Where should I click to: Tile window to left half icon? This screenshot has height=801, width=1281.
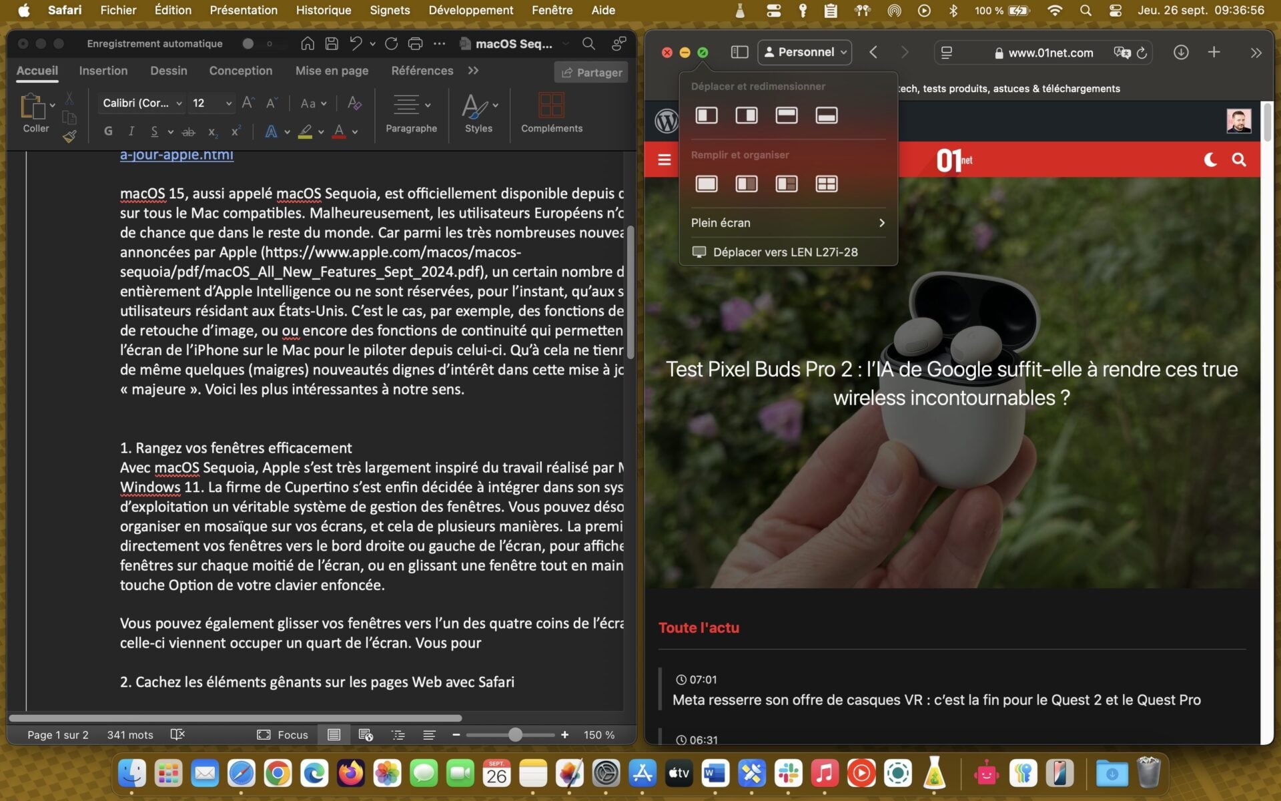pyautogui.click(x=707, y=115)
